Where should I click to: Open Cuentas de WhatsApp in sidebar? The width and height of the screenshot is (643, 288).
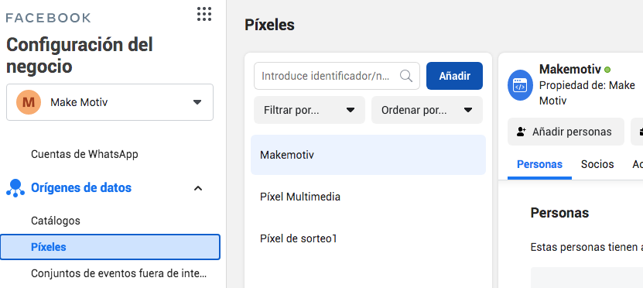pos(84,154)
